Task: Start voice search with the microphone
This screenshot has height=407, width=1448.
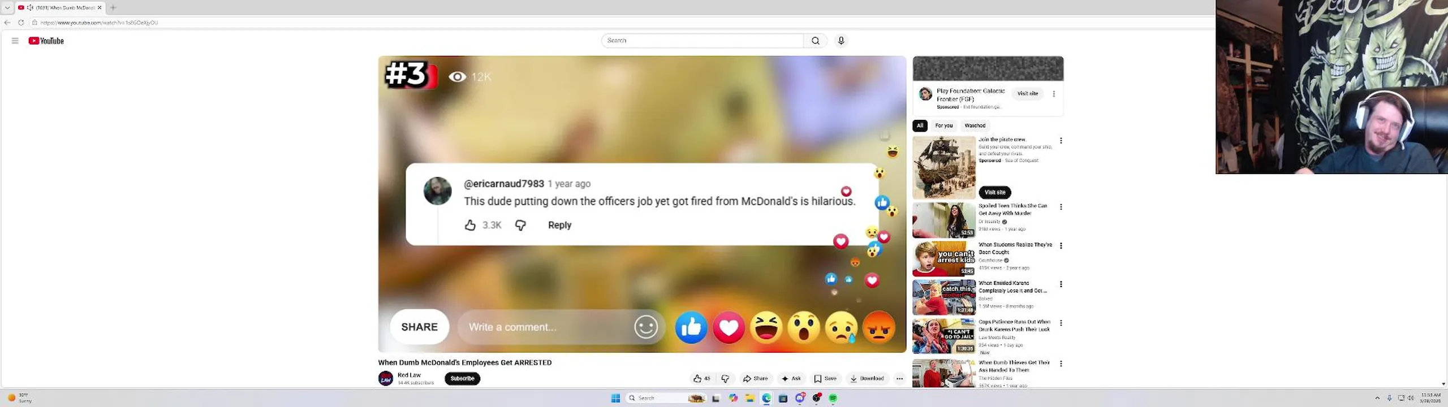Action: (841, 41)
